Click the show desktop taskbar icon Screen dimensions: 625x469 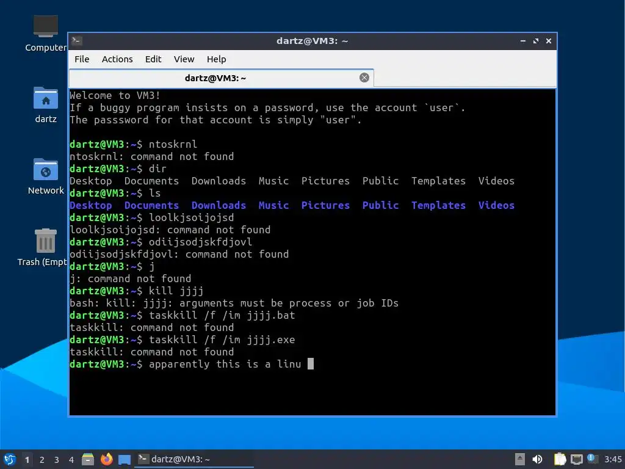(125, 459)
